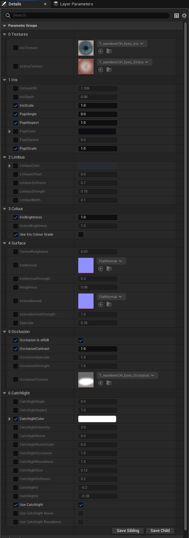
Task: Open the details settings gear
Action: coord(184,15)
